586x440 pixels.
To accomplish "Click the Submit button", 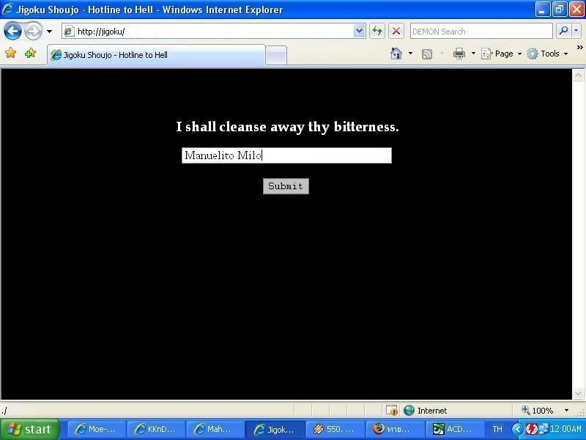I will pos(286,186).
